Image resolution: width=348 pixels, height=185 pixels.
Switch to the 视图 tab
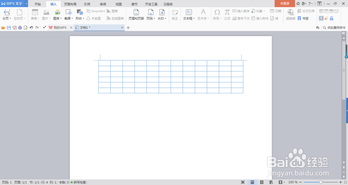(119, 4)
